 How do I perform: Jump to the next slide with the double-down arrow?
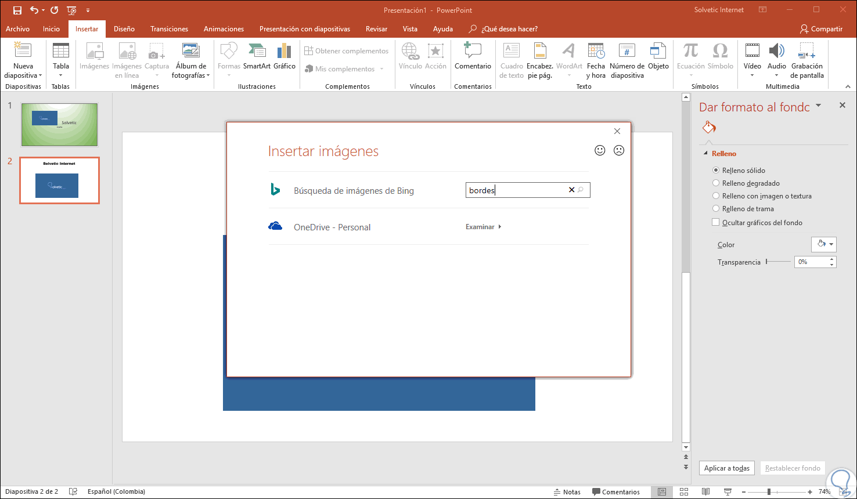tap(686, 467)
